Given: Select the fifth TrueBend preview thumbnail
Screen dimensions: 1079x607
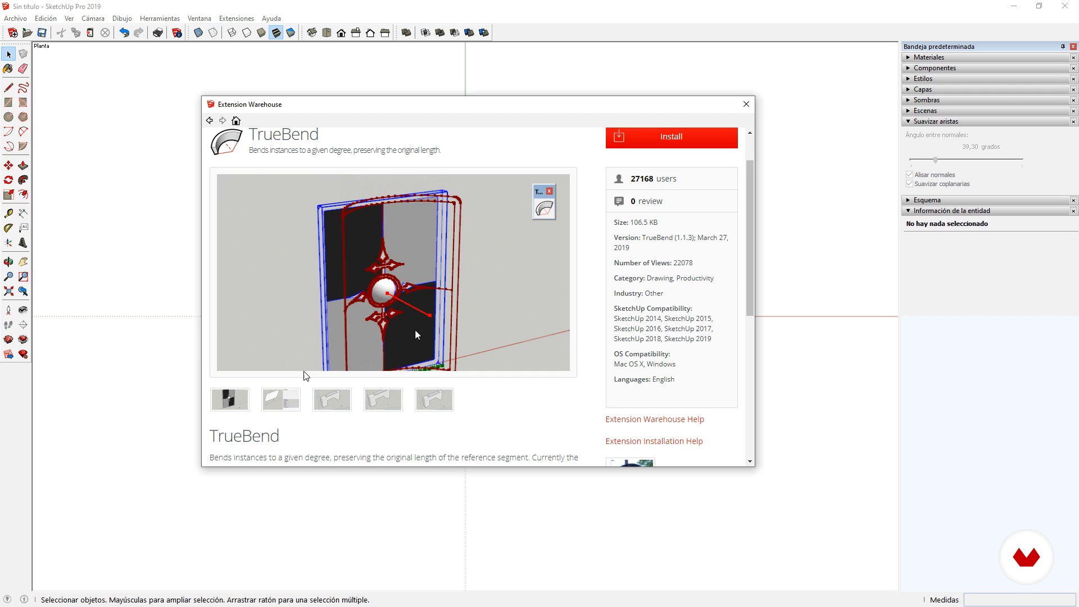Looking at the screenshot, I should [x=434, y=400].
